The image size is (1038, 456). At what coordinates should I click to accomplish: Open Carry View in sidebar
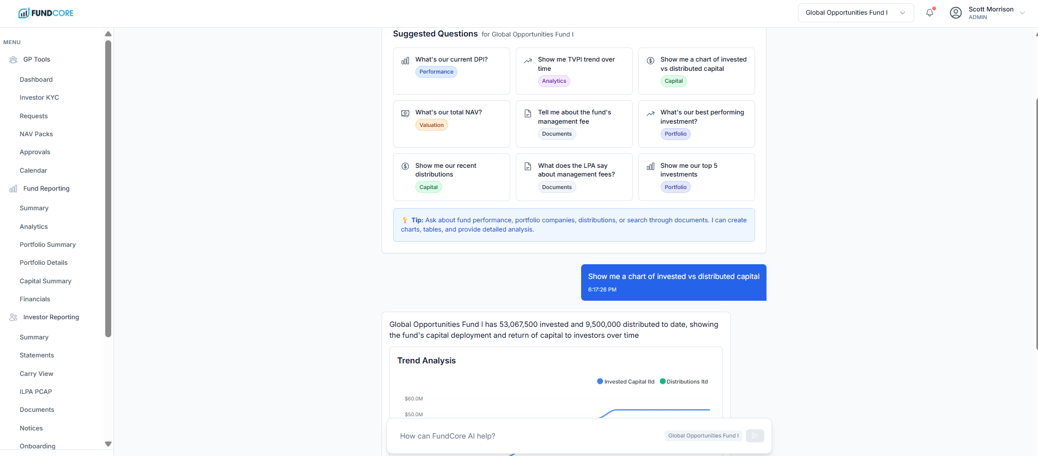tap(37, 374)
